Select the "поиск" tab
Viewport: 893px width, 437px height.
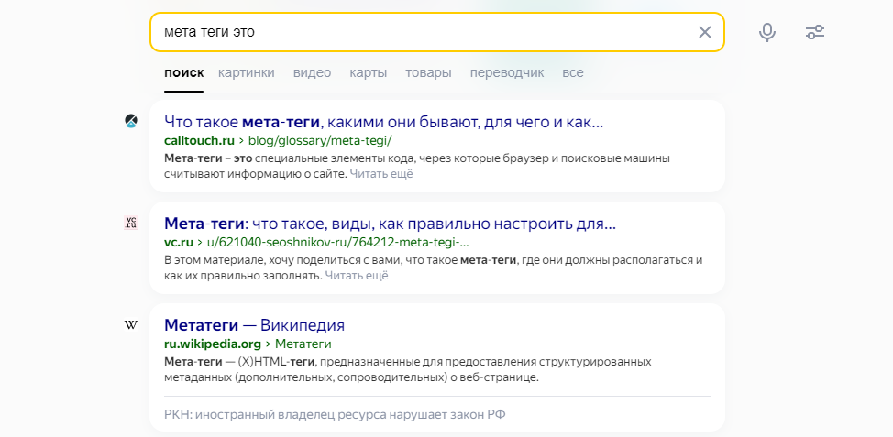(x=183, y=73)
